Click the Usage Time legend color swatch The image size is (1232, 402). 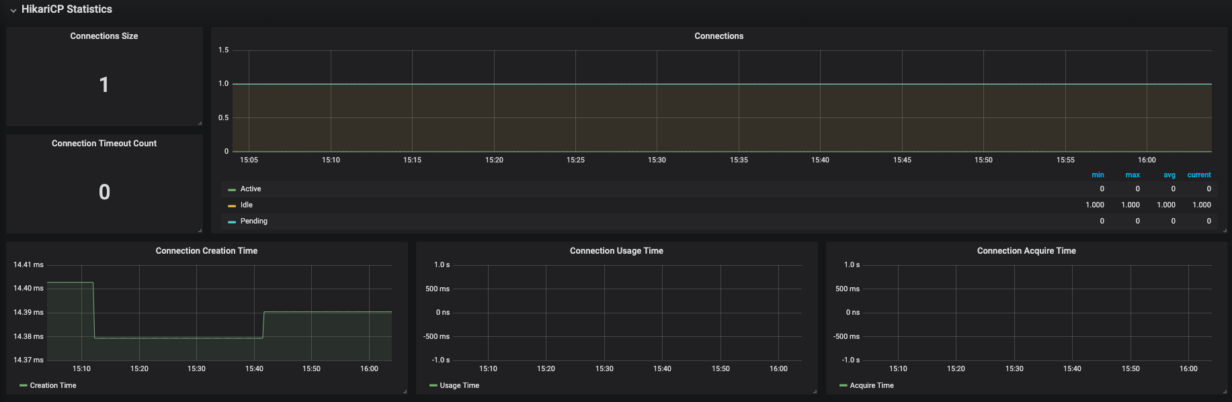(434, 386)
